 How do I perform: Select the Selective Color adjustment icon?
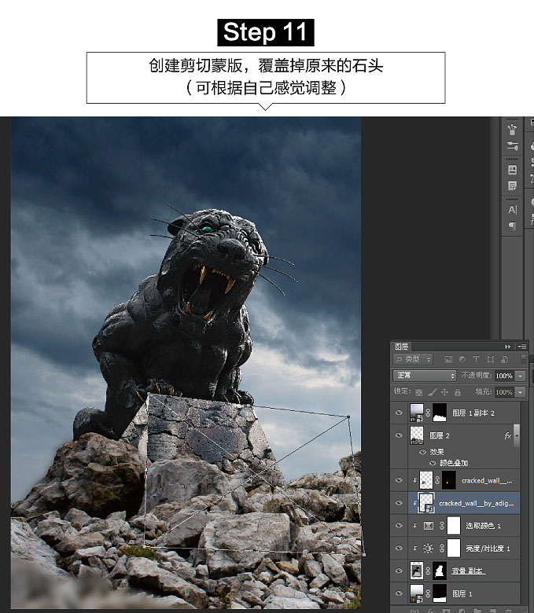point(429,526)
